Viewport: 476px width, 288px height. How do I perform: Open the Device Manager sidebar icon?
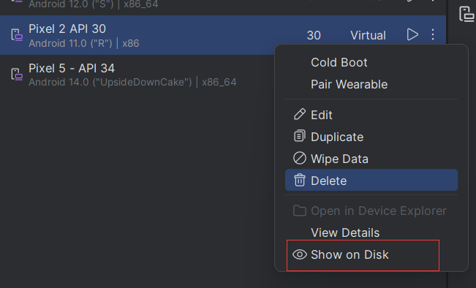(x=466, y=14)
